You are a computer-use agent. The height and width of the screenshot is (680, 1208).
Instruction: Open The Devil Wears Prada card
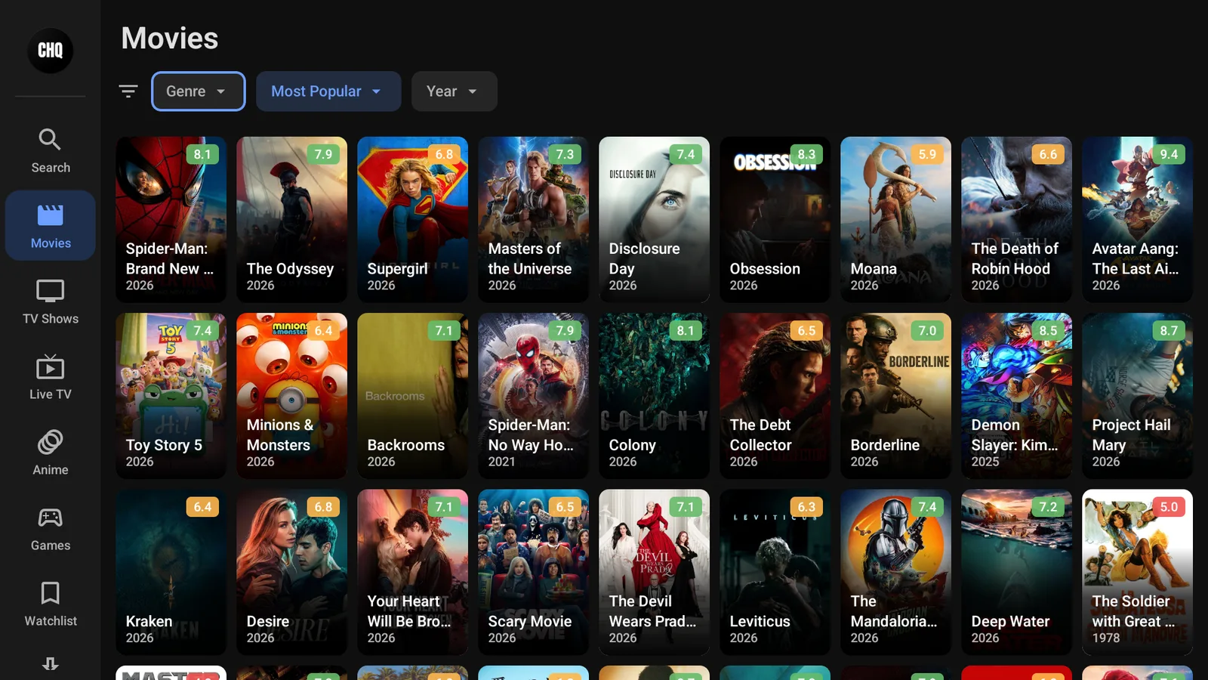coord(655,572)
